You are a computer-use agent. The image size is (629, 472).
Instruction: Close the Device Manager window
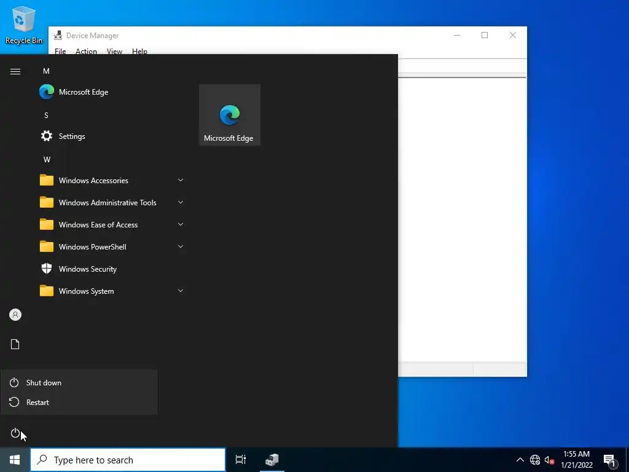513,35
